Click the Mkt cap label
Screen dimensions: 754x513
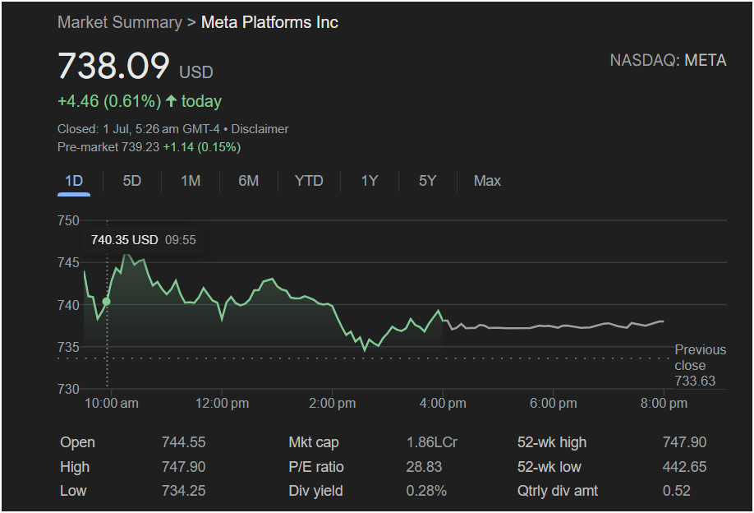(314, 442)
